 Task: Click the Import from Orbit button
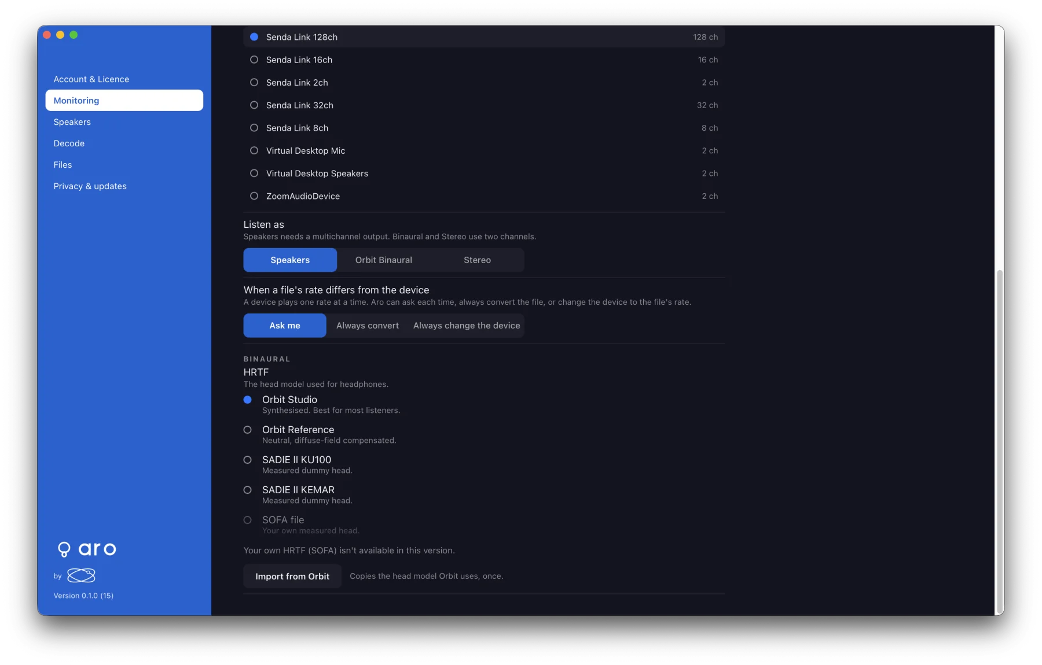pyautogui.click(x=292, y=577)
